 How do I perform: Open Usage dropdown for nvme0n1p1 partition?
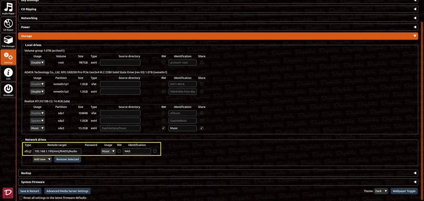coord(37,84)
